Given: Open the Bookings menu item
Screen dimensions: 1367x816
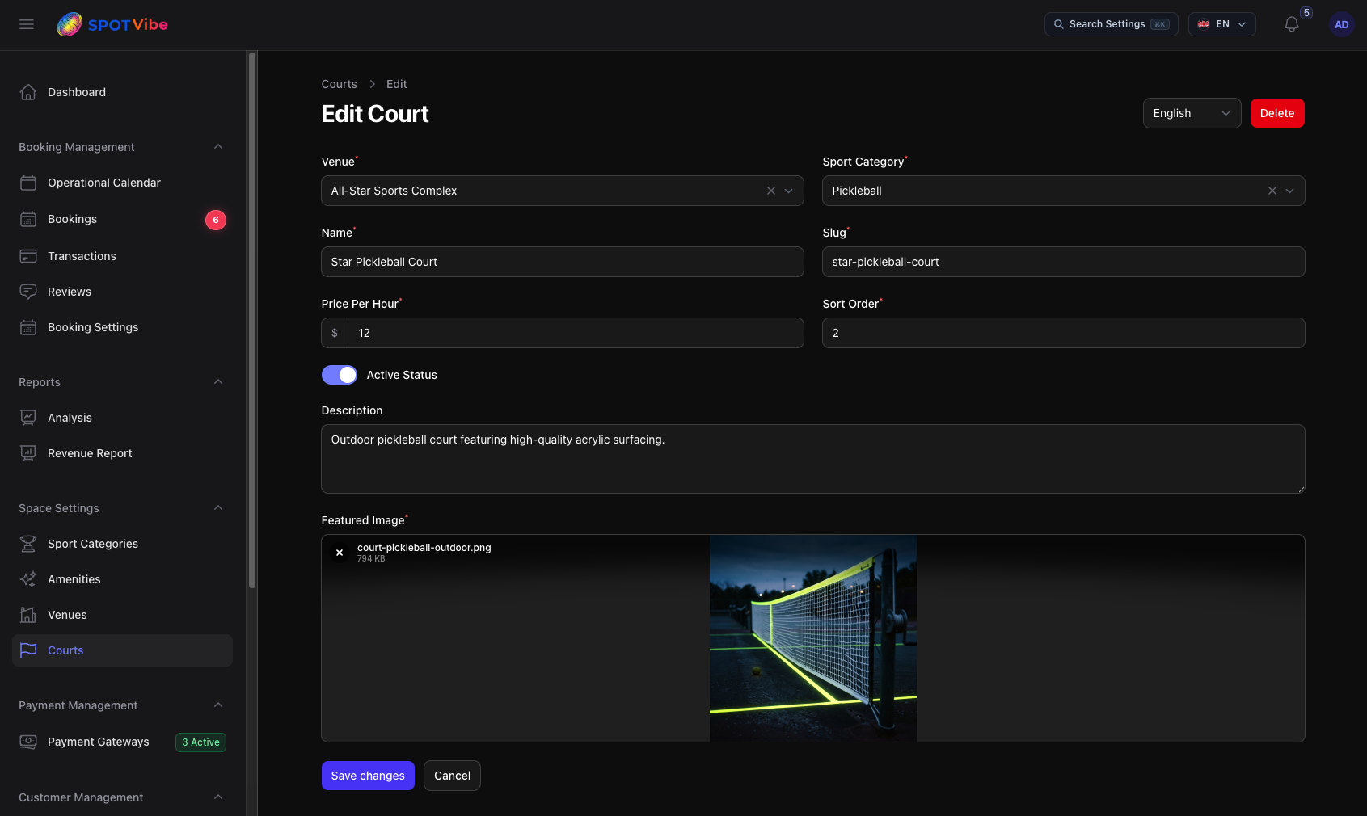Looking at the screenshot, I should click(x=122, y=219).
